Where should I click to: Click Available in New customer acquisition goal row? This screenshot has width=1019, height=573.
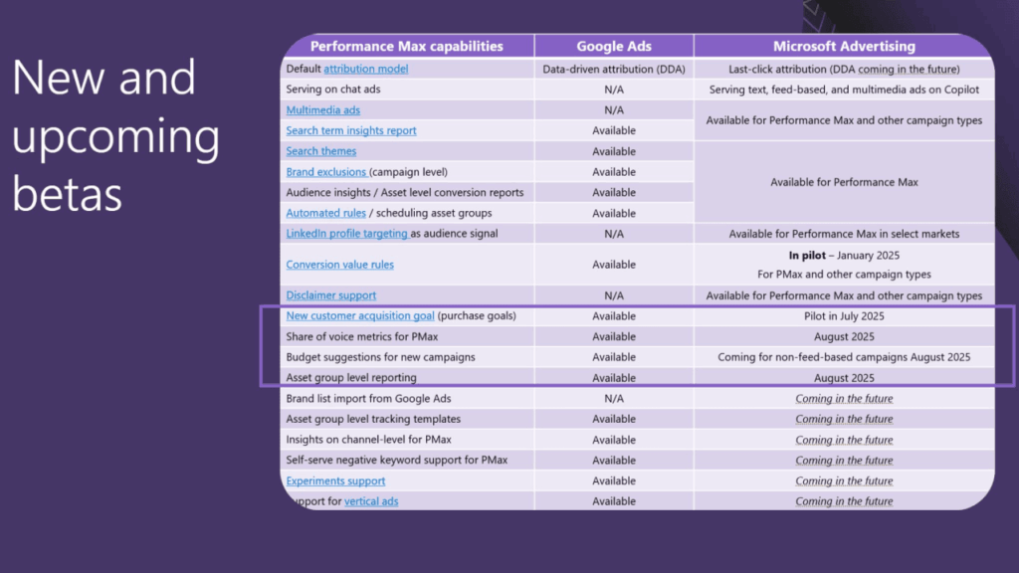614,316
